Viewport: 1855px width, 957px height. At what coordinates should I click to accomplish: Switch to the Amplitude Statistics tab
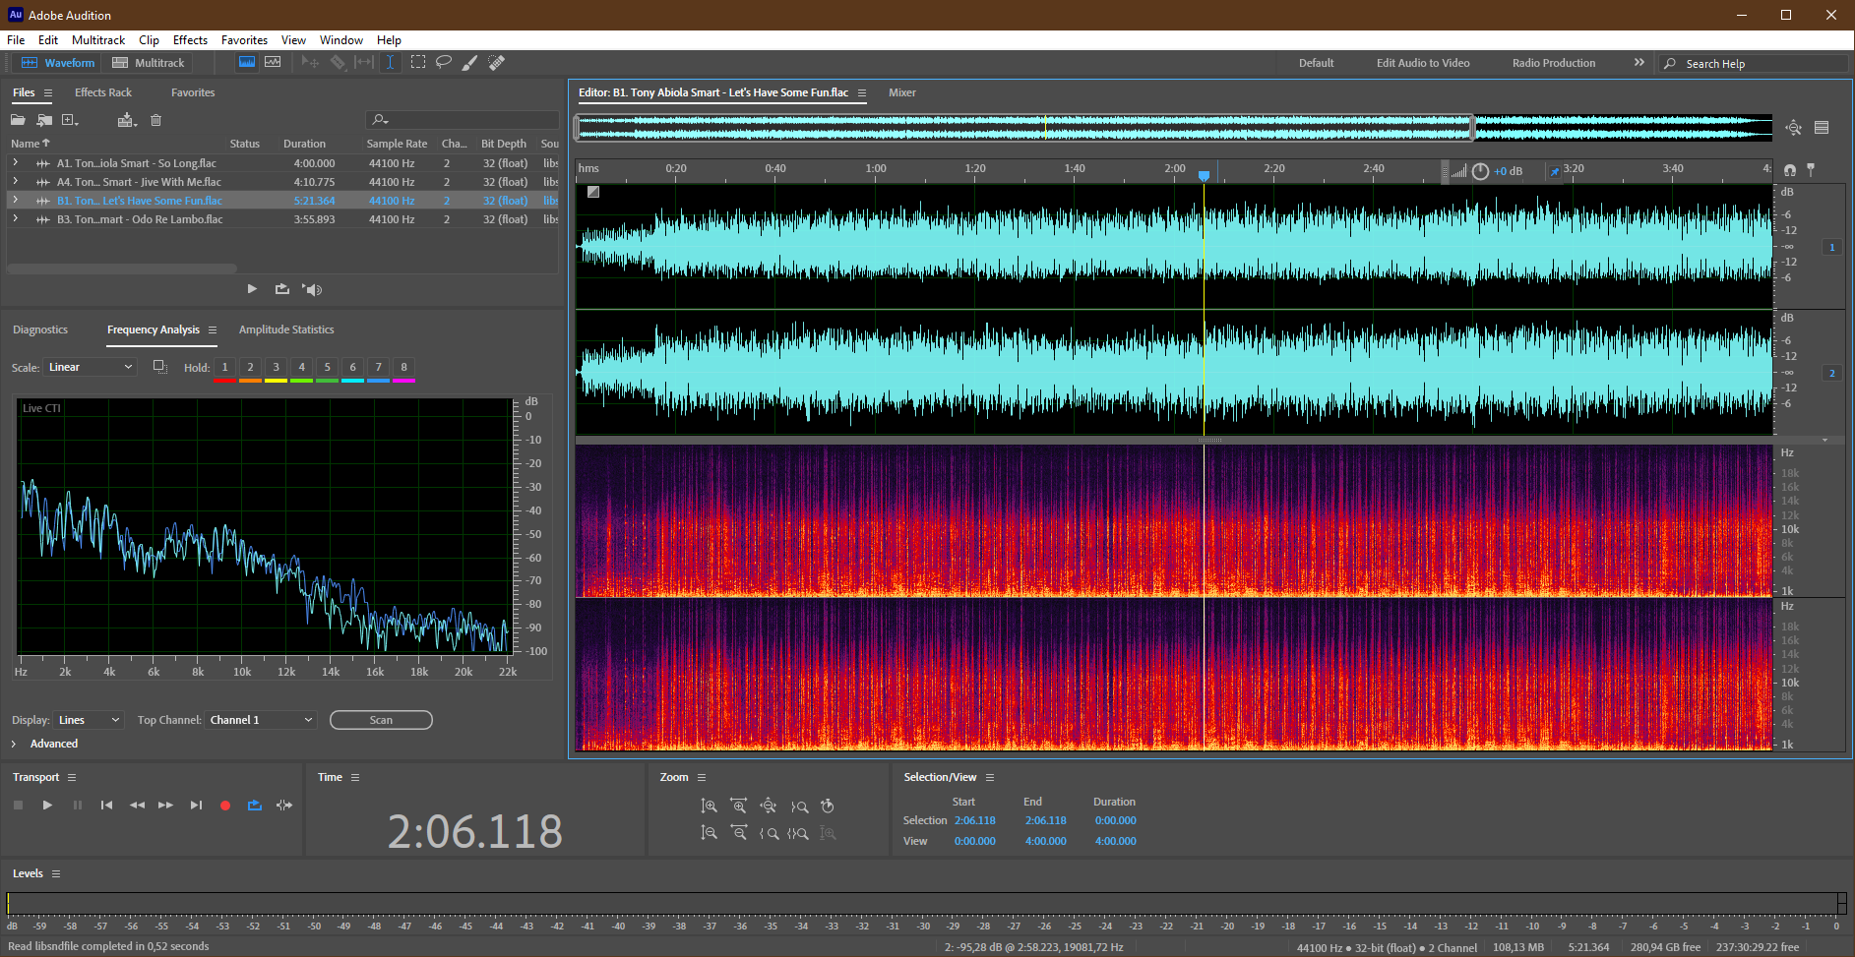click(286, 329)
